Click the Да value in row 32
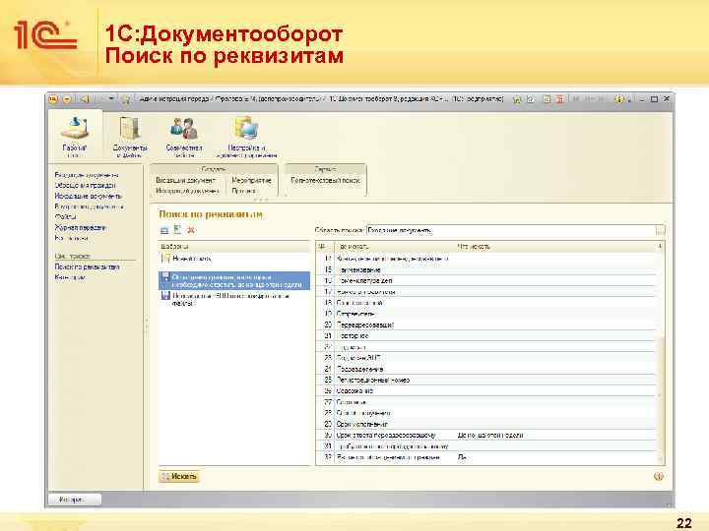Screen dimensions: 709x531 pos(462,457)
